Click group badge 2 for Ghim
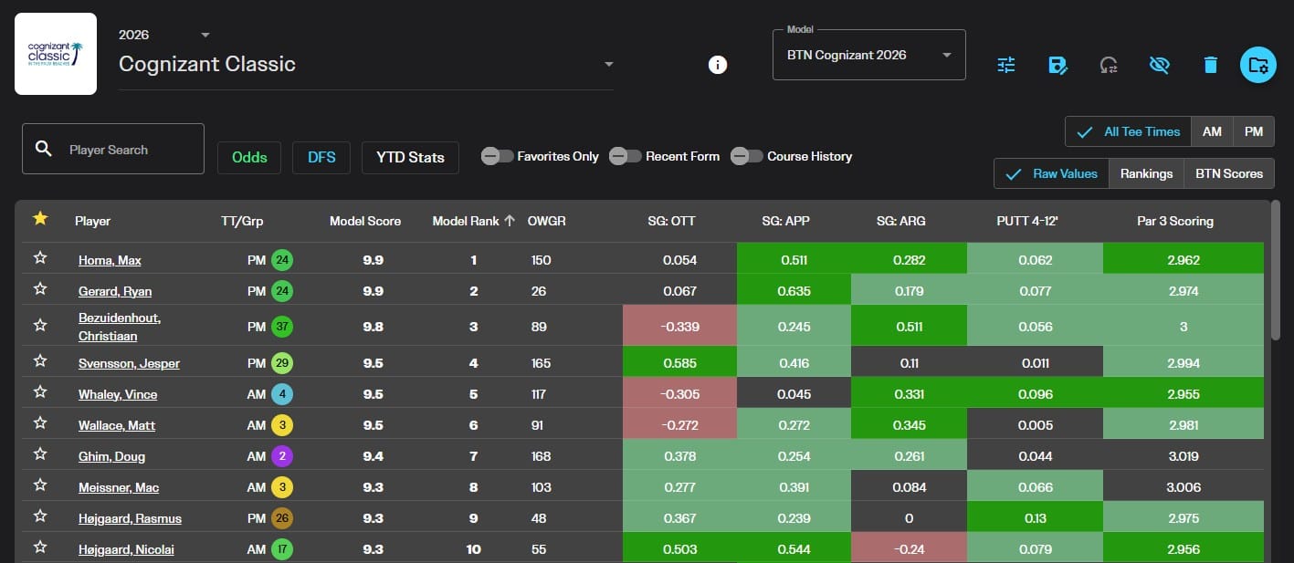1294x563 pixels. pos(282,456)
